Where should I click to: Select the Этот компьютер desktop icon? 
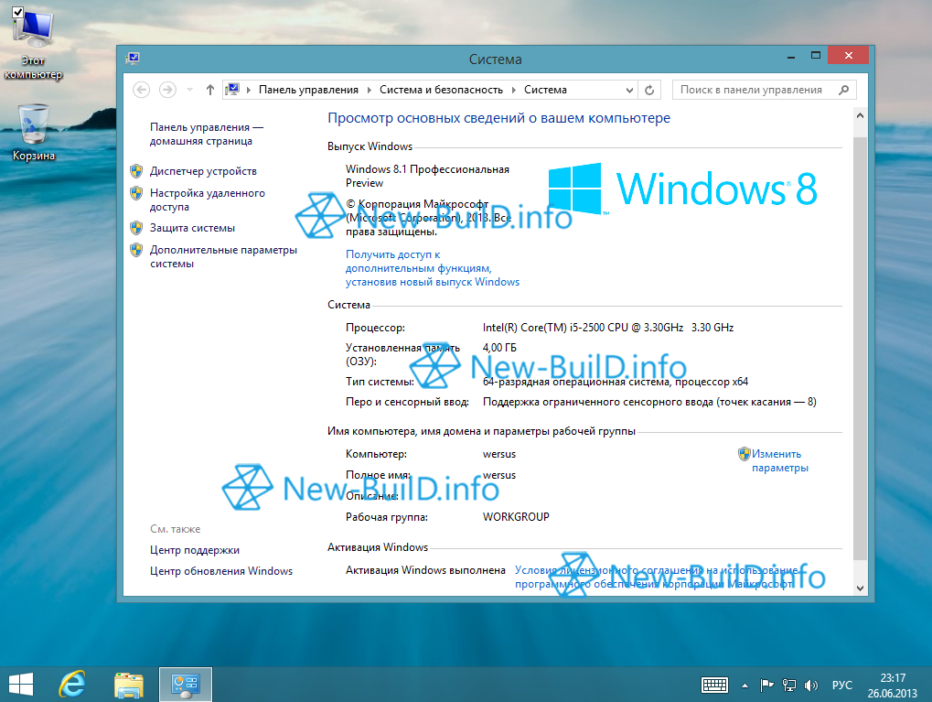click(33, 45)
